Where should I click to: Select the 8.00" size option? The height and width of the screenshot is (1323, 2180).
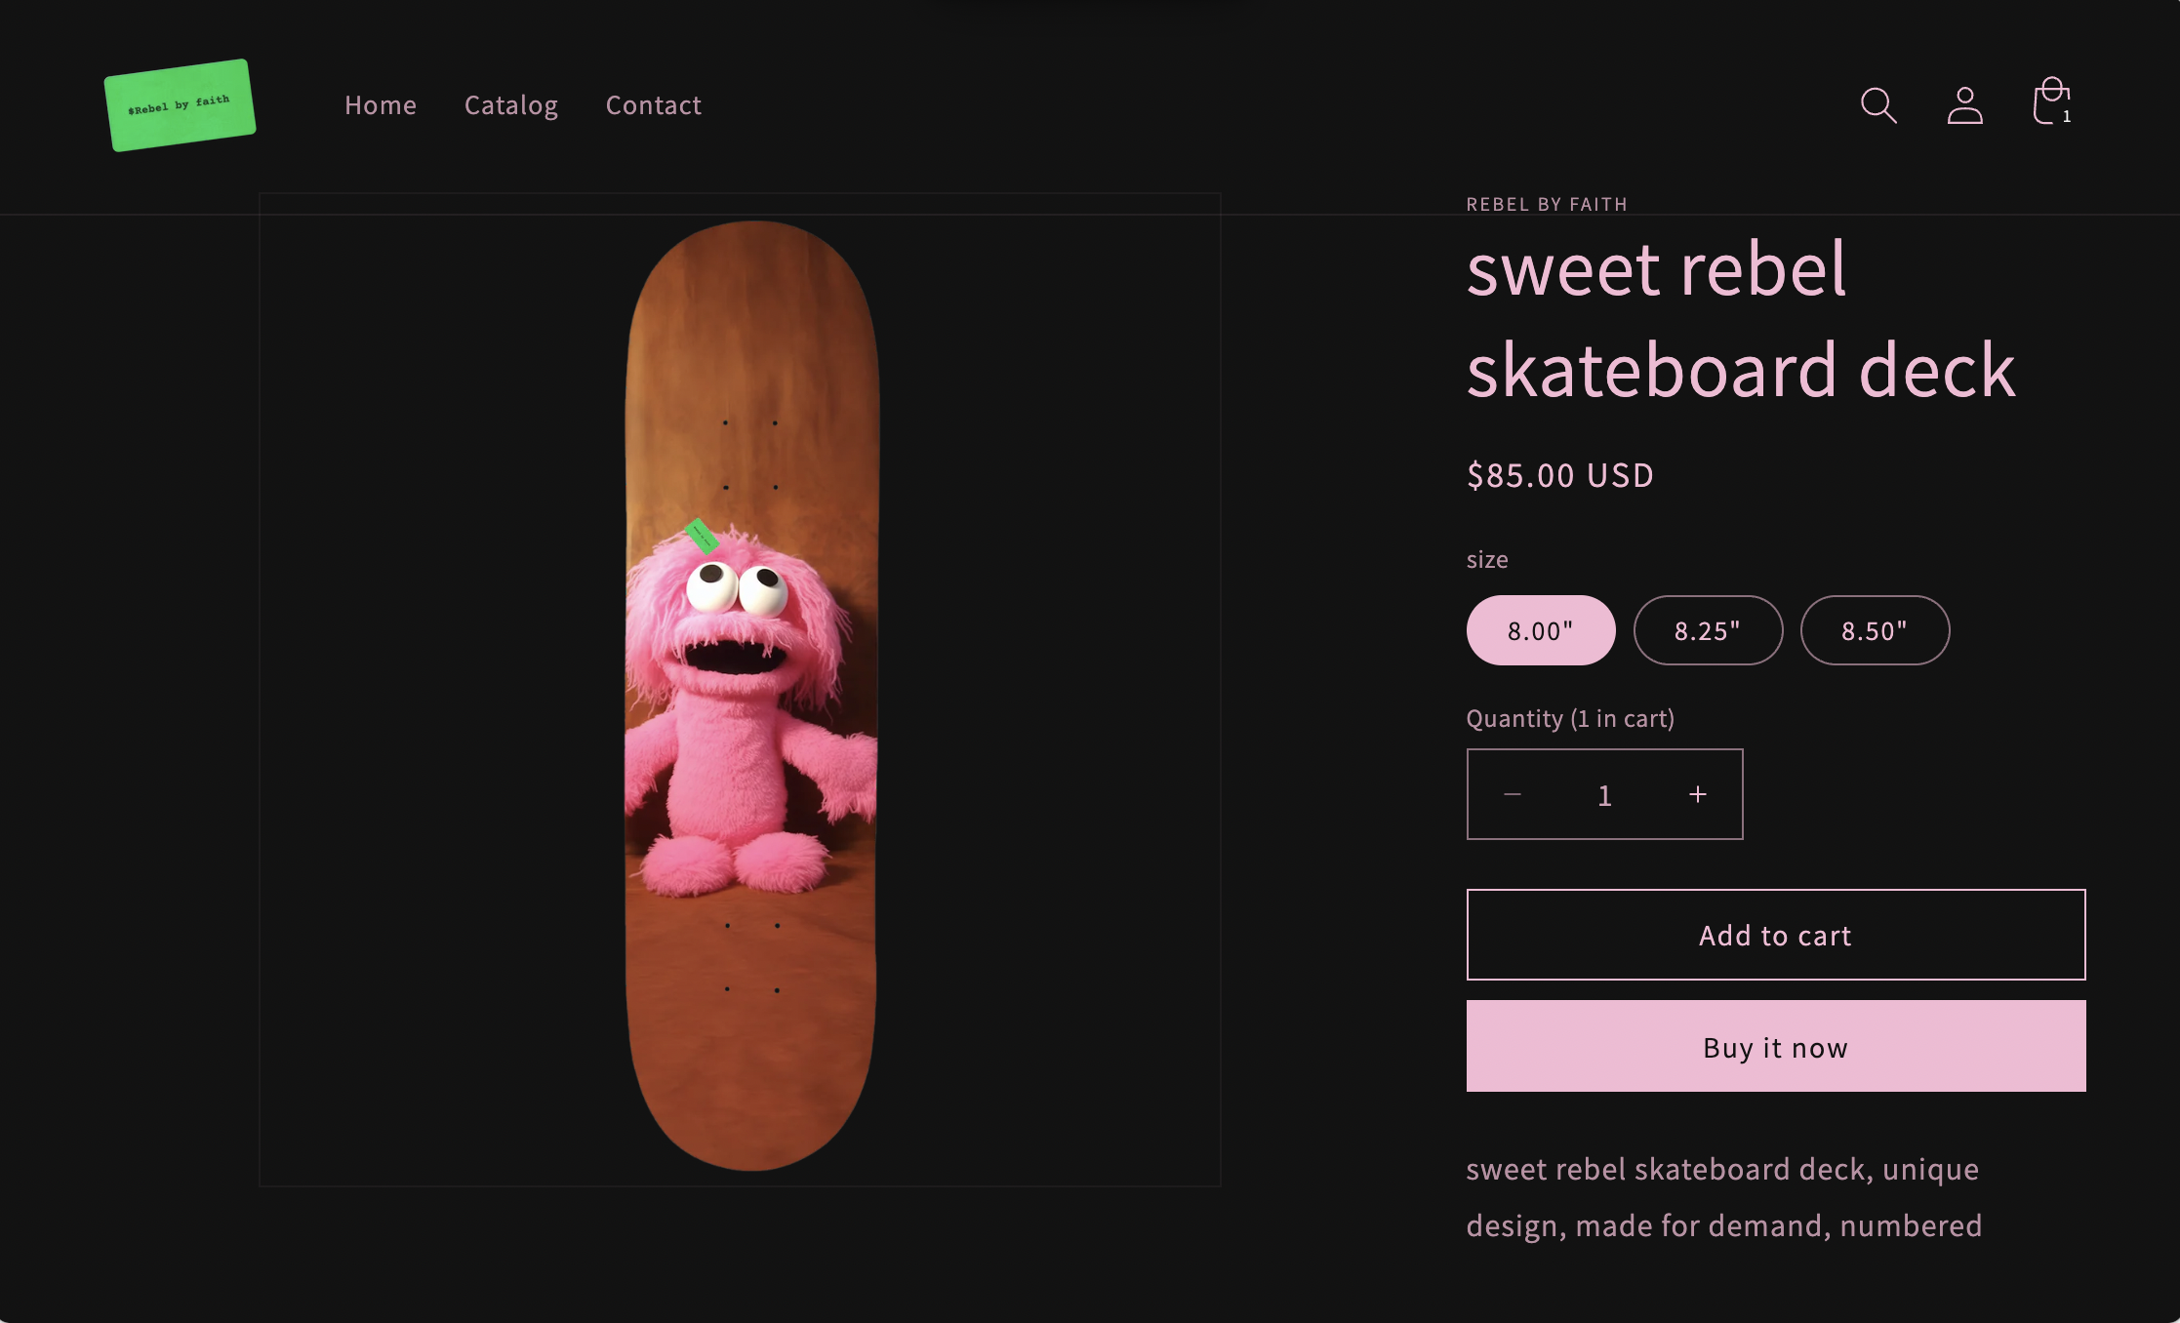[1541, 630]
